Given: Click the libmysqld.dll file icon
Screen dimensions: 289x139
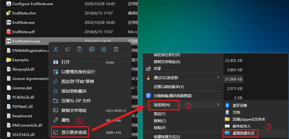Looking at the screenshot, I should click(8, 69).
